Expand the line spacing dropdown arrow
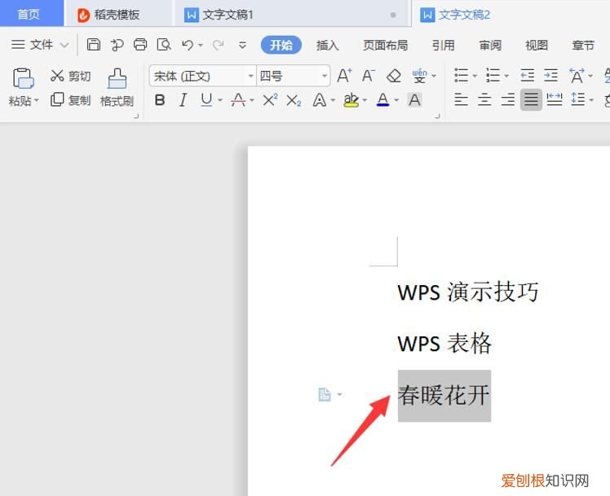 591,100
